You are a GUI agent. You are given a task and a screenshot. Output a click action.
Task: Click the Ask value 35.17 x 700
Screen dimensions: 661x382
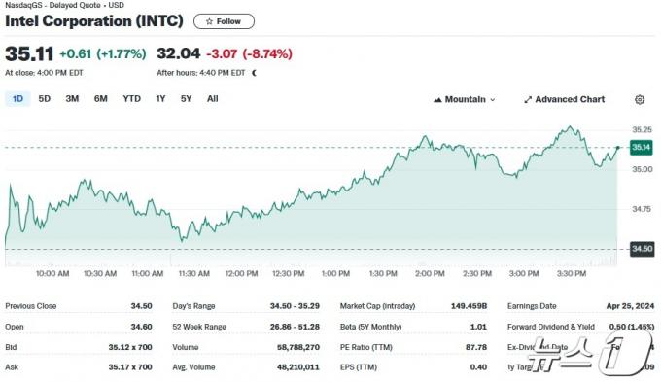tap(130, 367)
